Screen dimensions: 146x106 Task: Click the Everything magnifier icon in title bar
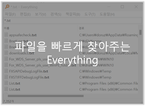click(x=7, y=7)
